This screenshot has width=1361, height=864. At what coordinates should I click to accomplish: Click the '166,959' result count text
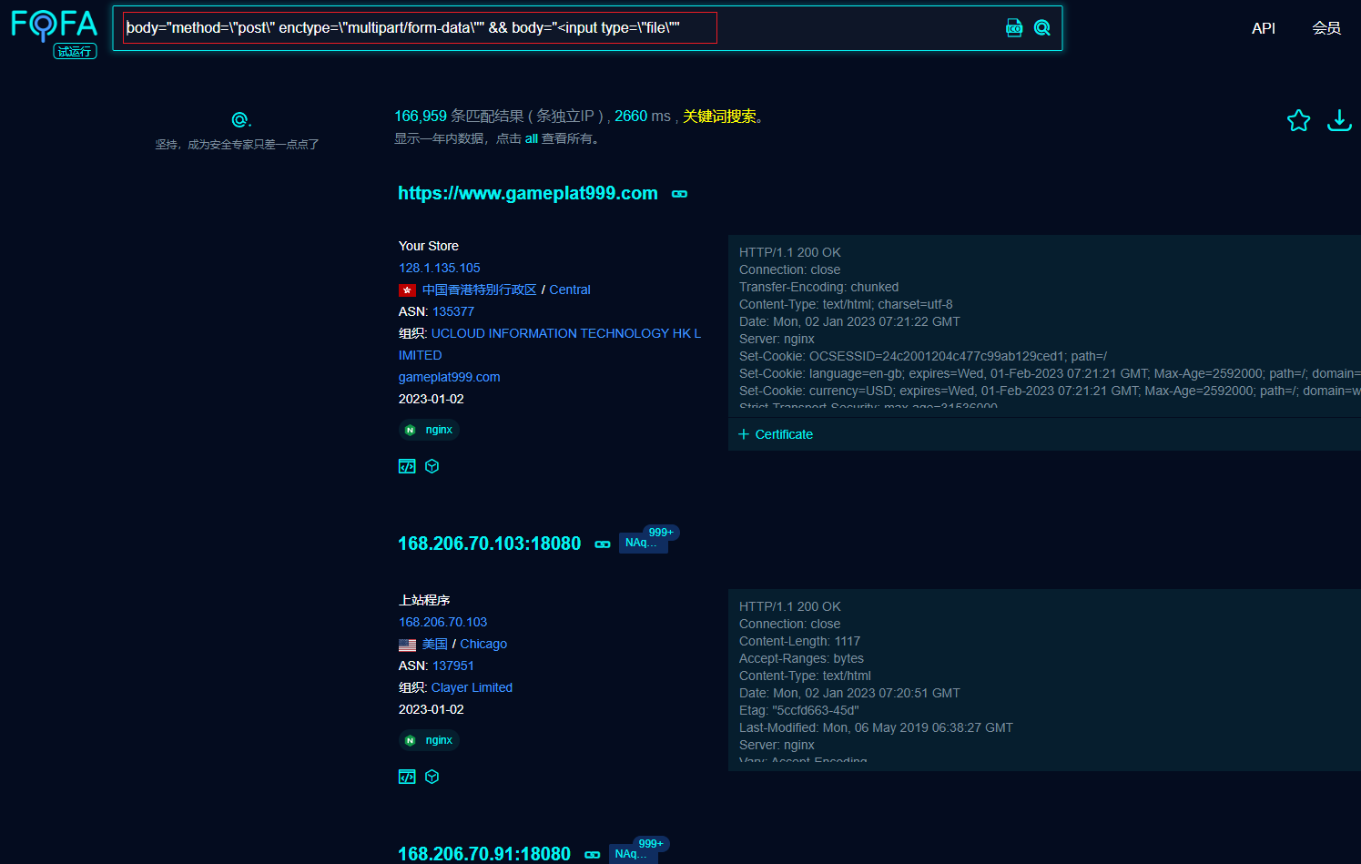coord(421,117)
